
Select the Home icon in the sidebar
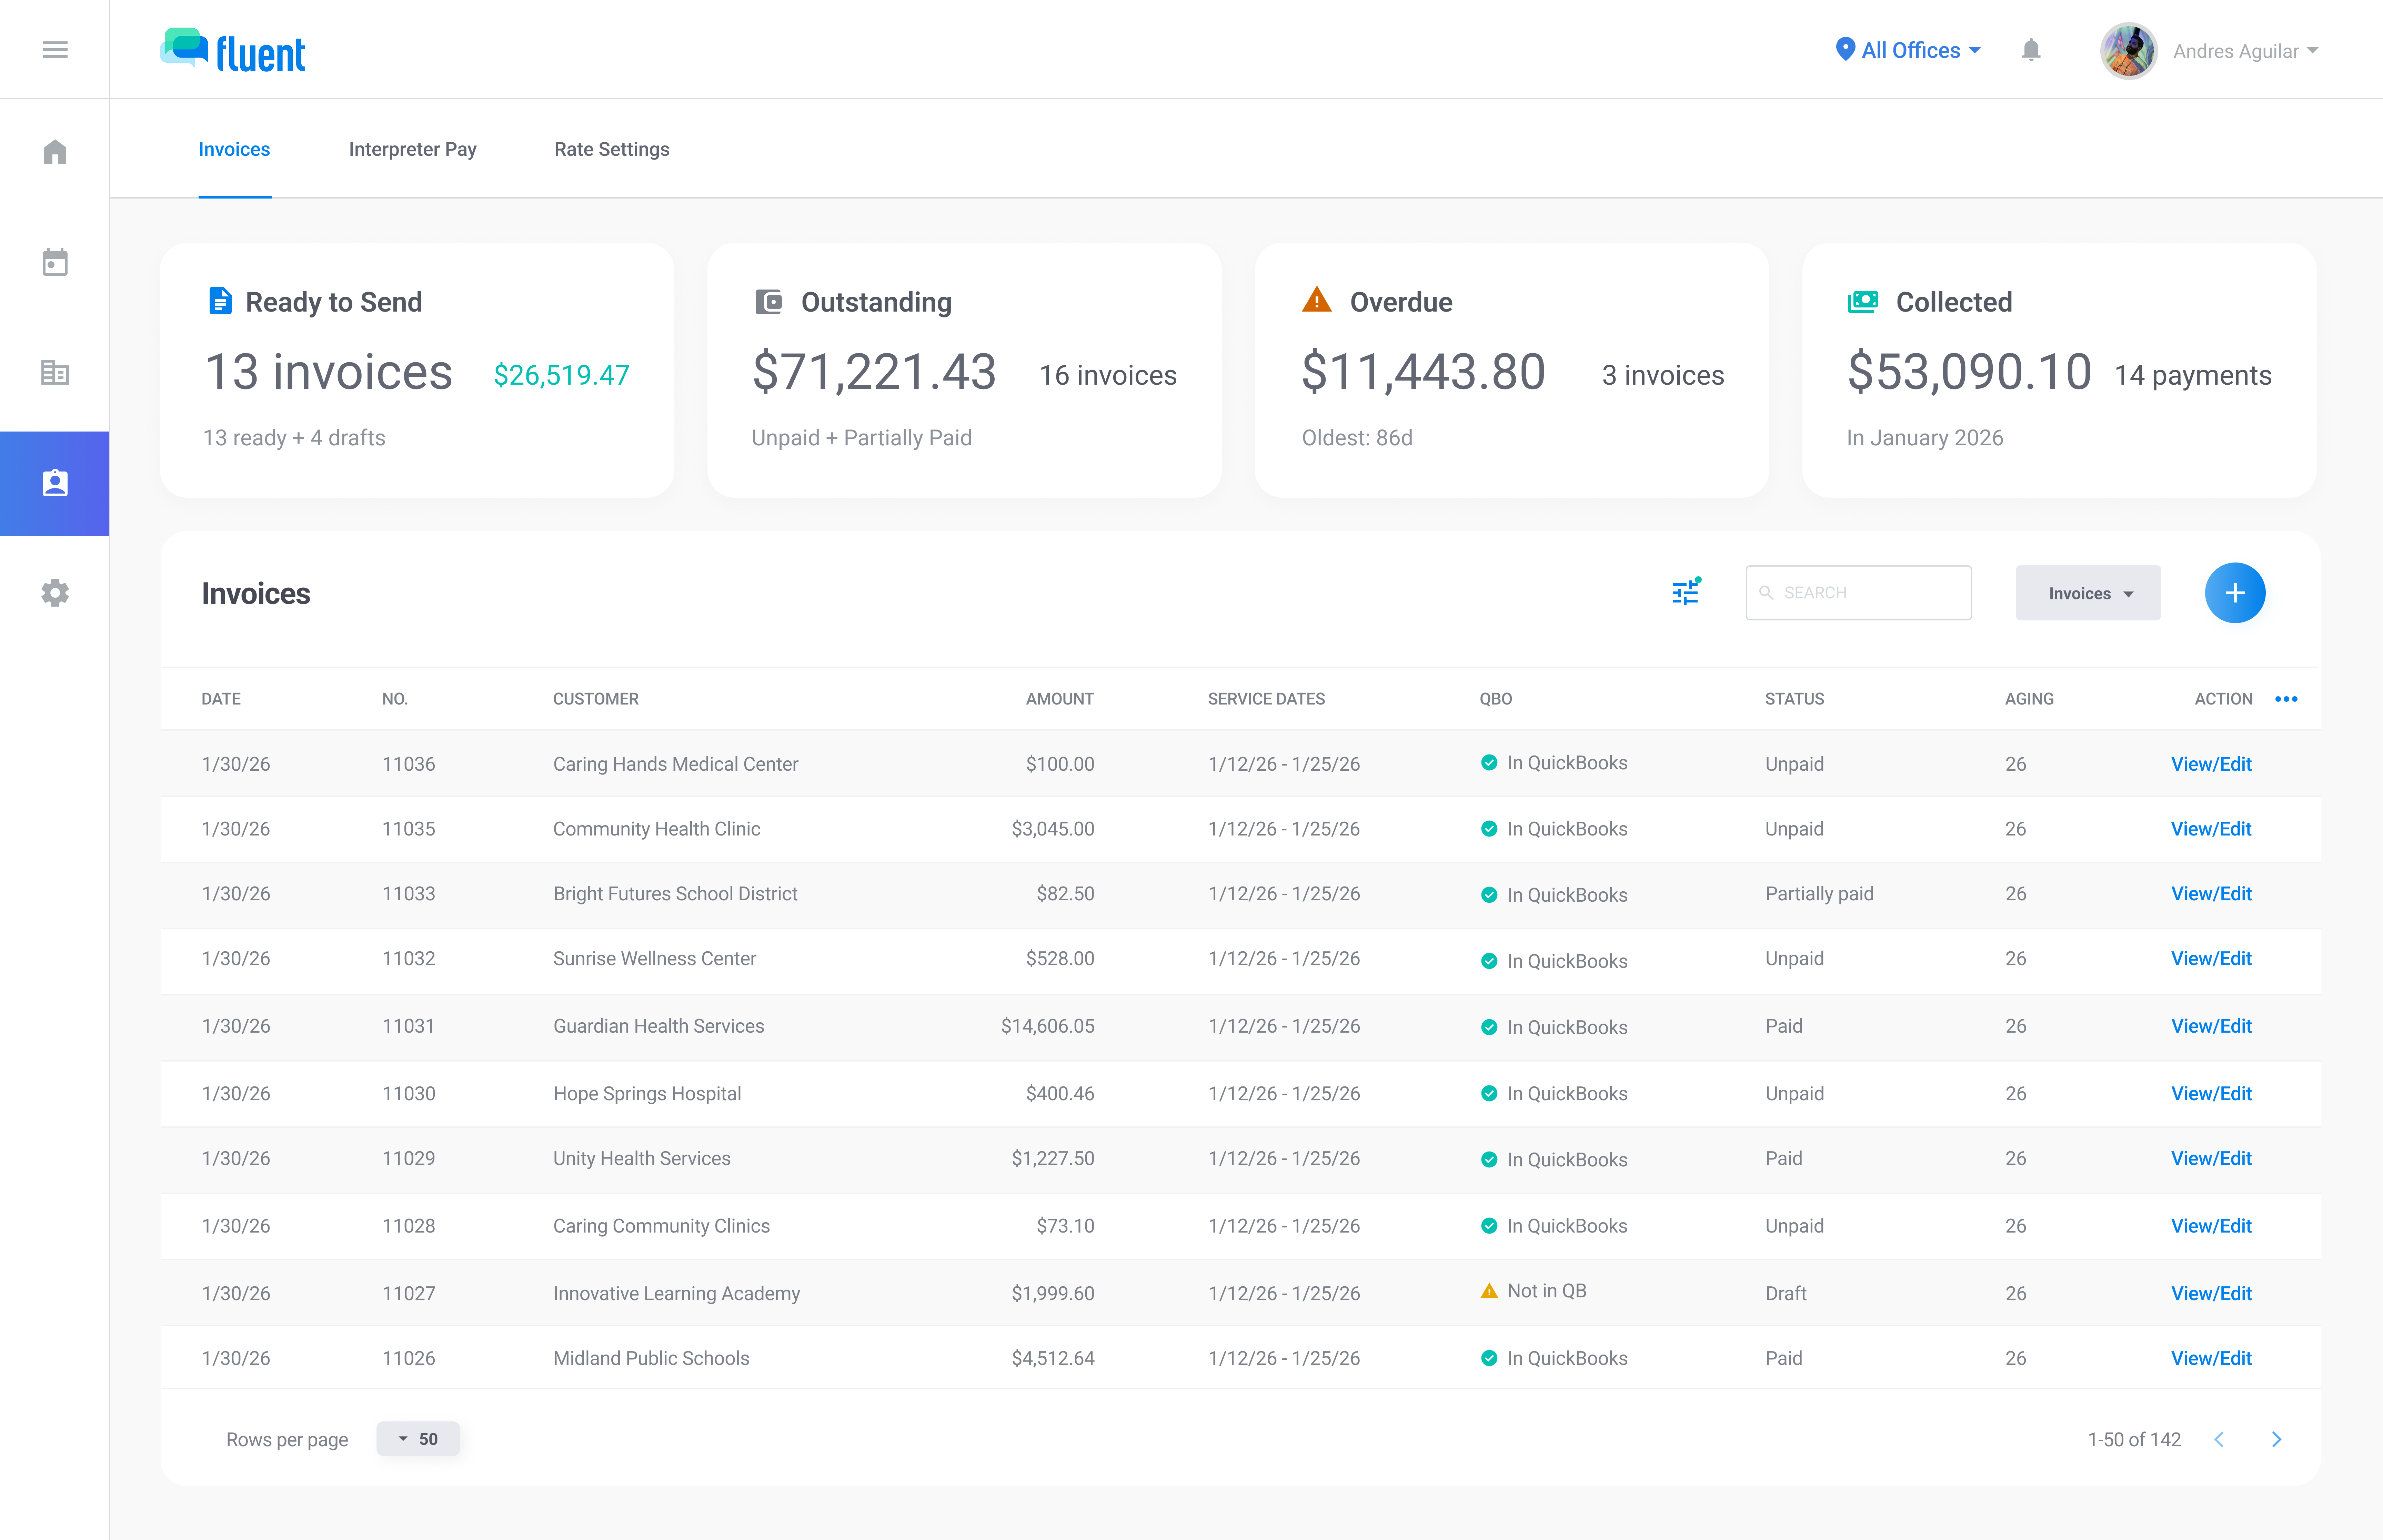[x=55, y=152]
